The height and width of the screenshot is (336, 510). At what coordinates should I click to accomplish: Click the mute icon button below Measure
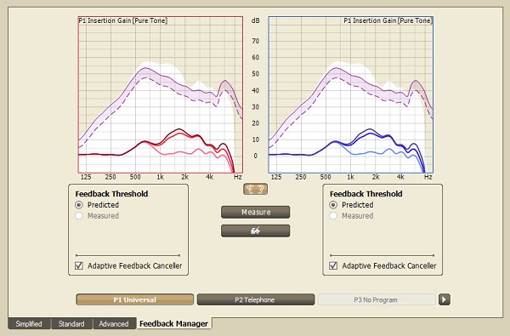(255, 231)
